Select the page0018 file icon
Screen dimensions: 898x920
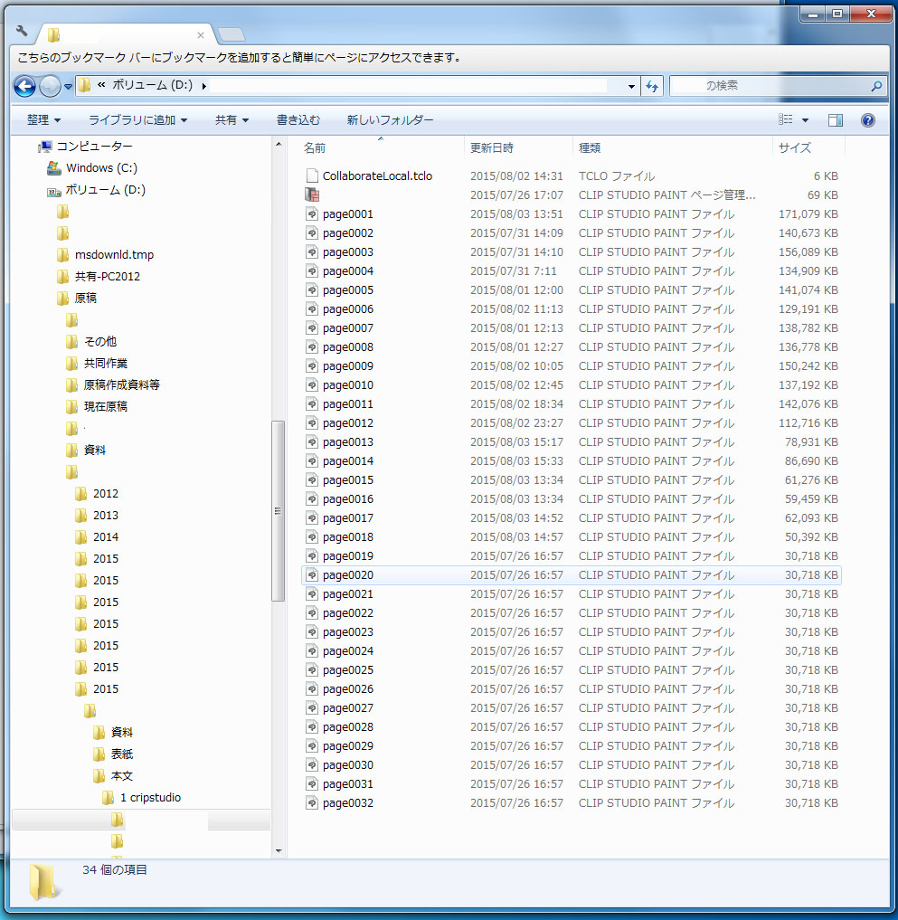tap(312, 536)
